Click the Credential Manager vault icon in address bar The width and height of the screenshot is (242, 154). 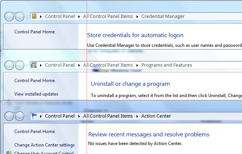click(35, 16)
